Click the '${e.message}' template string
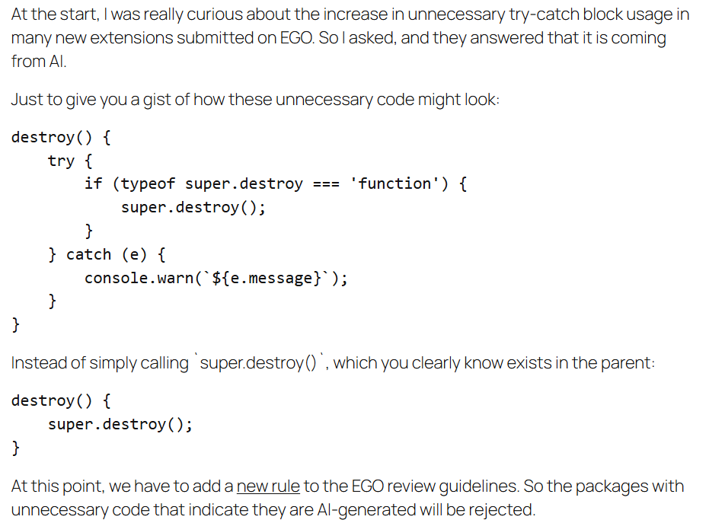The height and width of the screenshot is (523, 709). [x=267, y=278]
